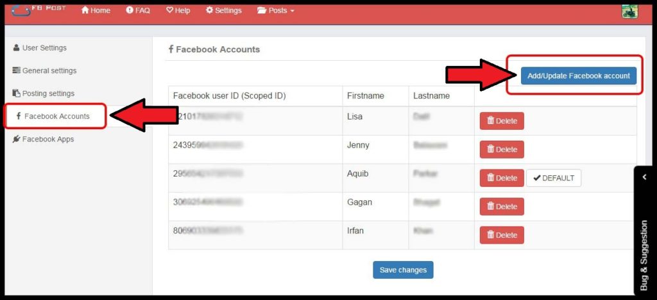Click Add/Update Facebook account button

click(x=578, y=75)
